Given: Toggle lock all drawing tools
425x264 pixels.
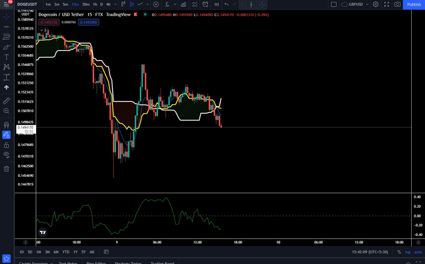Looking at the screenshot, I should pyautogui.click(x=6, y=145).
